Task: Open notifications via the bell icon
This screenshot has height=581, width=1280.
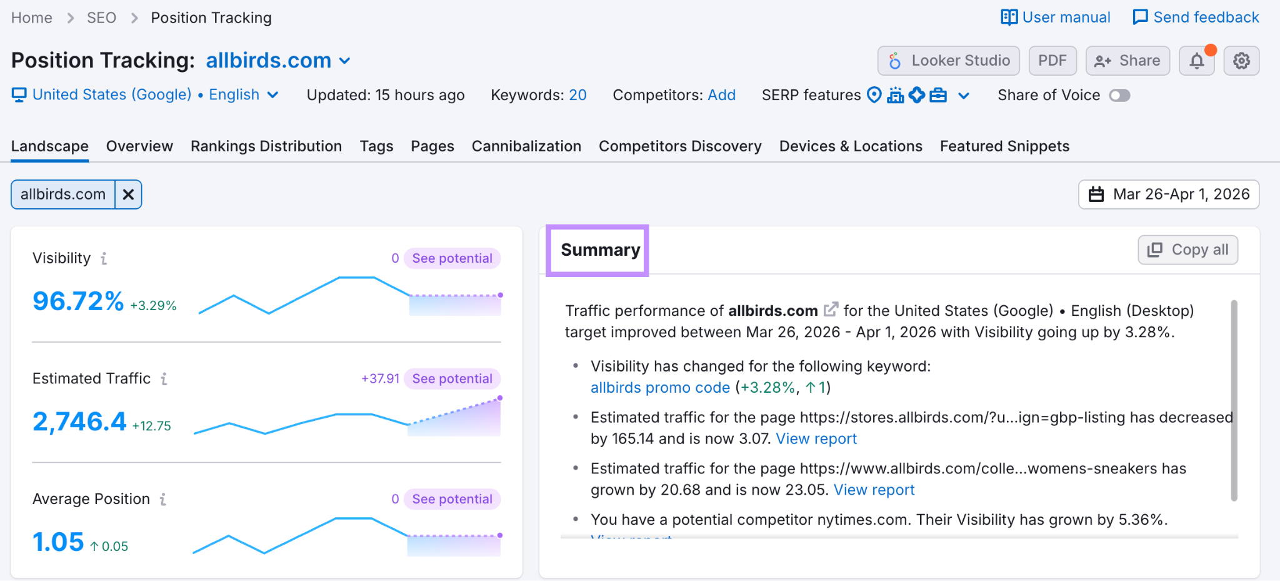Action: [x=1196, y=60]
